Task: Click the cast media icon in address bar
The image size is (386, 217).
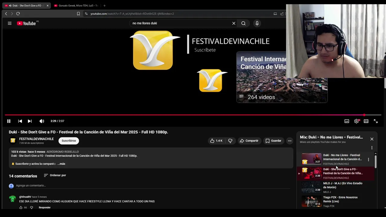Action: coord(275,14)
